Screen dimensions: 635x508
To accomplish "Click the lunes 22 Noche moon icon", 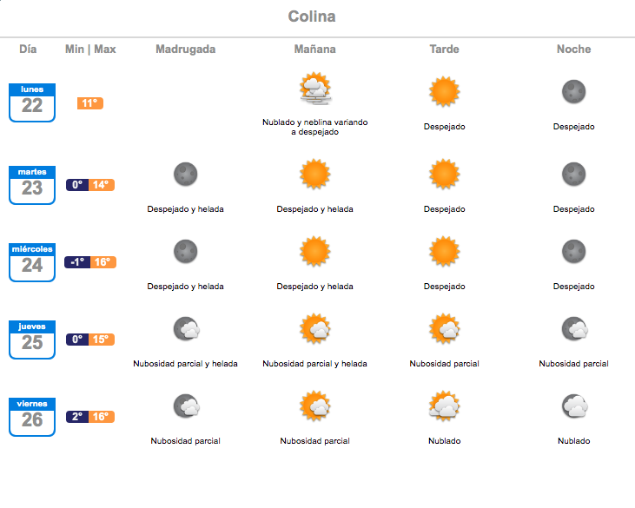I will coord(574,92).
